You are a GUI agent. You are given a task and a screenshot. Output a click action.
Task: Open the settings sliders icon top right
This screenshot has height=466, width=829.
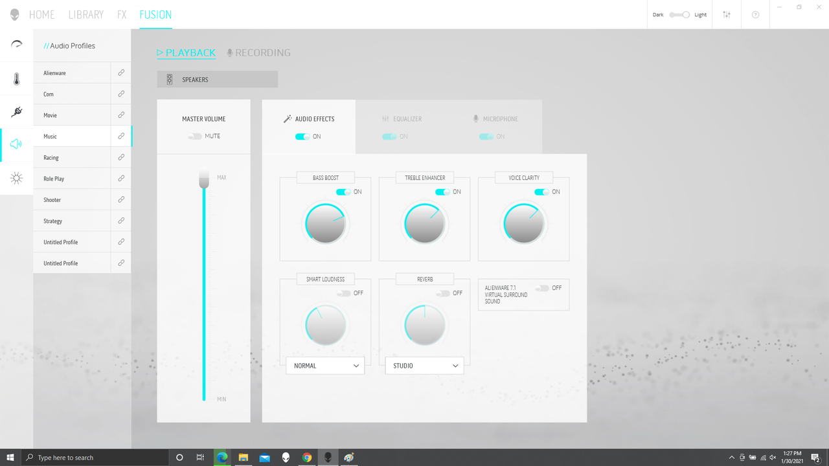point(727,14)
